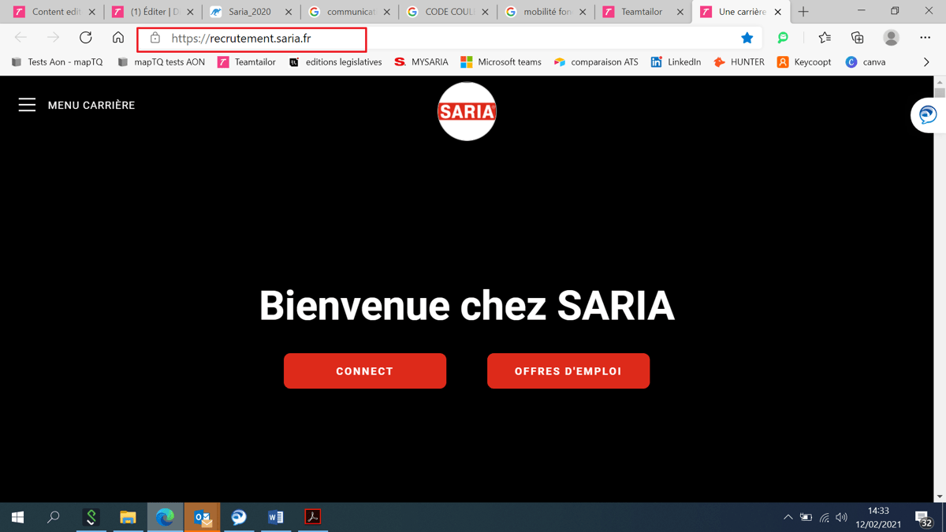
Task: Open the MYSARIA bookmark
Action: coord(421,62)
